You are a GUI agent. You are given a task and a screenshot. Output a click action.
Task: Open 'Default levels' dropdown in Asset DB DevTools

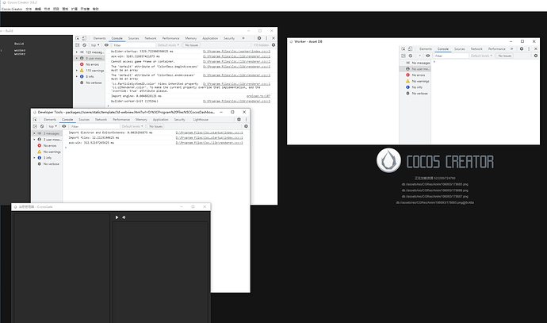(x=481, y=56)
